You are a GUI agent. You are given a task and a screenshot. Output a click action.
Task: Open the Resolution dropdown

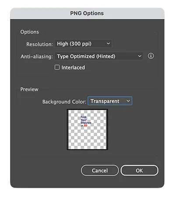(x=83, y=44)
